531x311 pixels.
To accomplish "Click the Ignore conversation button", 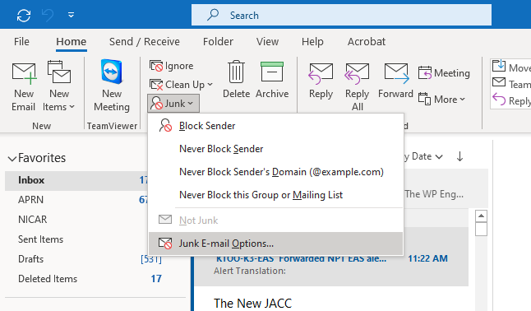I will [x=171, y=66].
